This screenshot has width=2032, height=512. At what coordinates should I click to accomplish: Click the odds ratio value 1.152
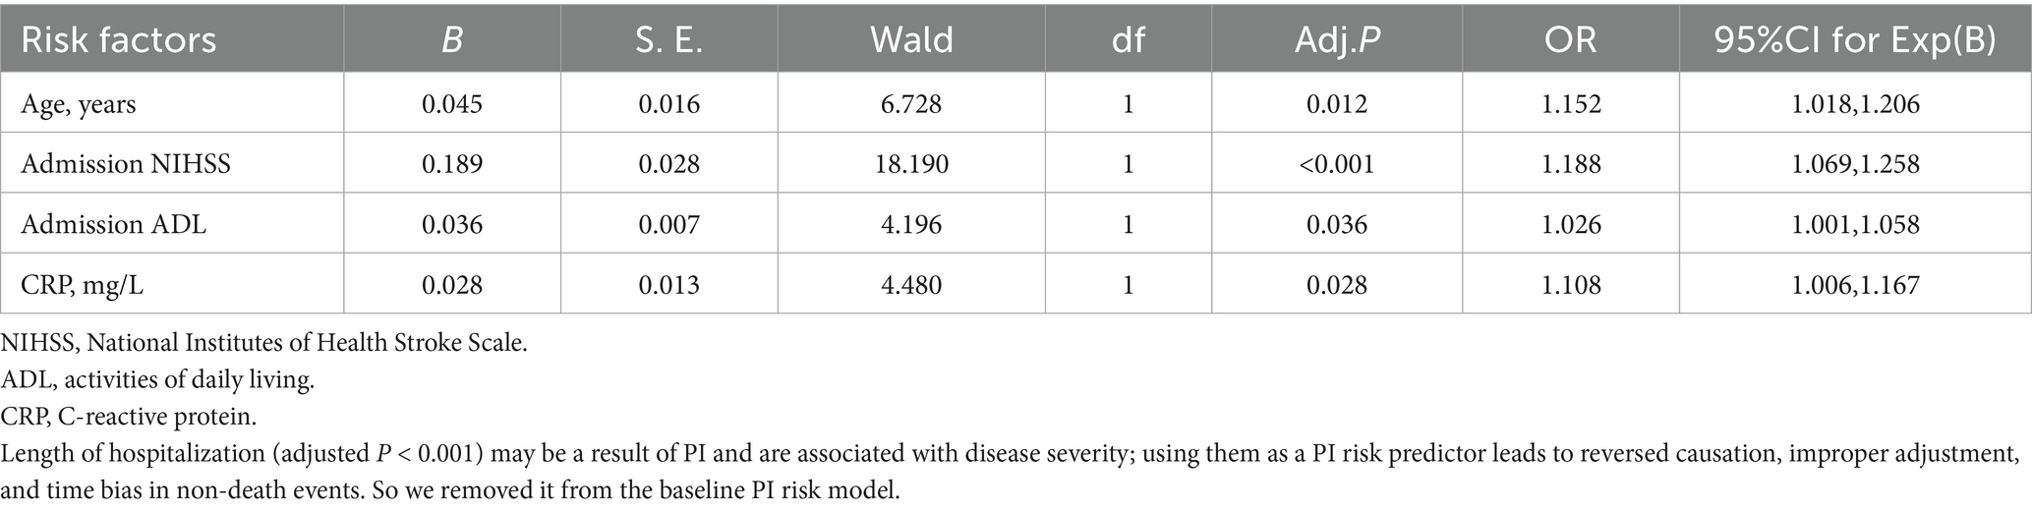pyautogui.click(x=1571, y=103)
